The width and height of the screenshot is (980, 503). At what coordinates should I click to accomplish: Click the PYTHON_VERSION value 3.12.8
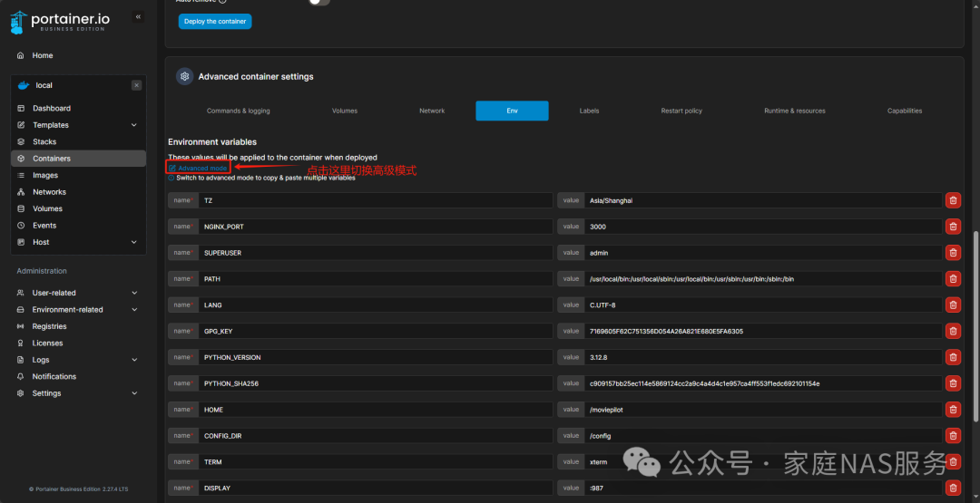pyautogui.click(x=763, y=358)
